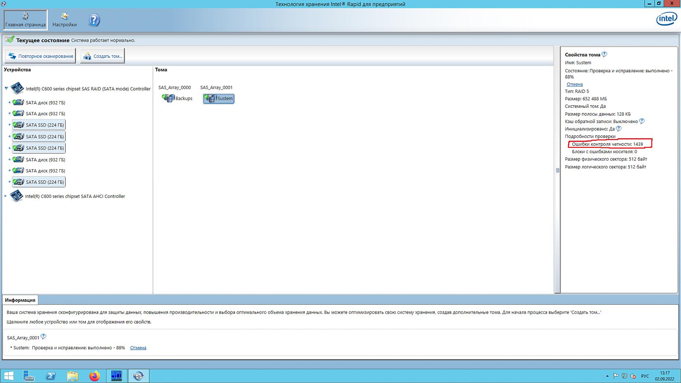Select the first SATA SSD (224 ГБ) device
Image resolution: width=681 pixels, height=383 pixels.
click(39, 125)
